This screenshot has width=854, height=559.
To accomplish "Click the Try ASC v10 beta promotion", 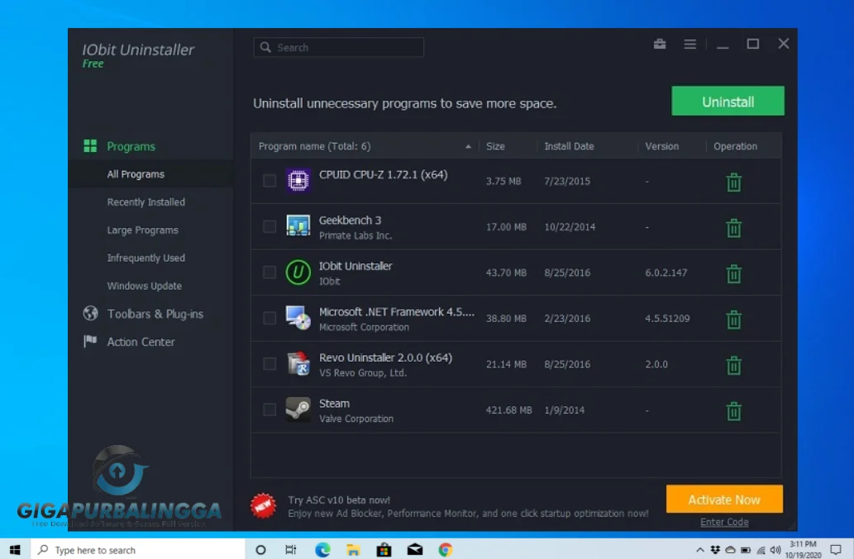I will (x=468, y=506).
